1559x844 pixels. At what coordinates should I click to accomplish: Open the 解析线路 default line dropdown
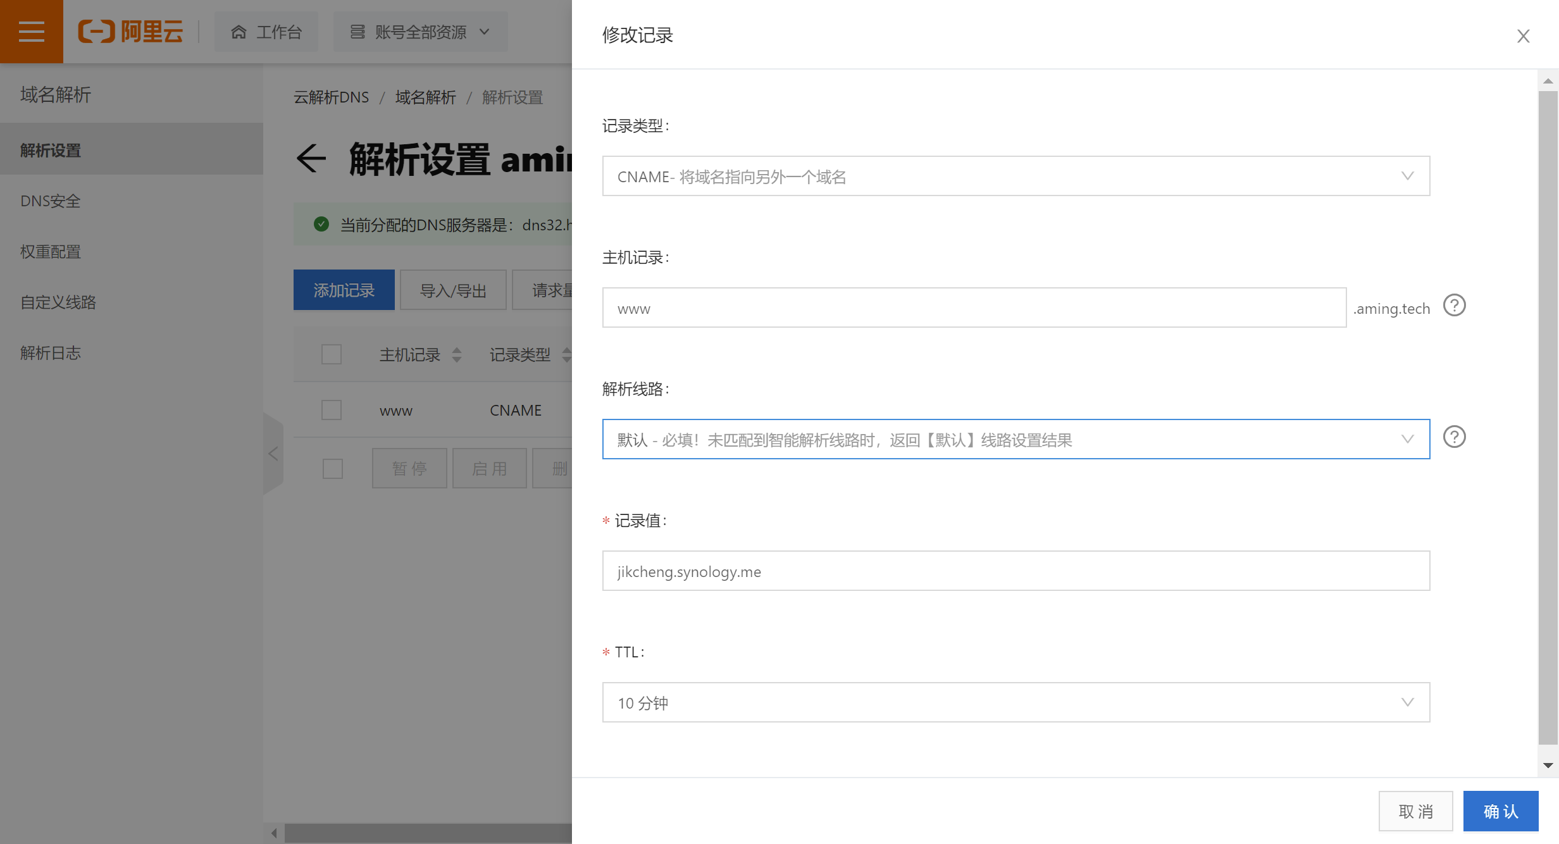click(x=1016, y=439)
